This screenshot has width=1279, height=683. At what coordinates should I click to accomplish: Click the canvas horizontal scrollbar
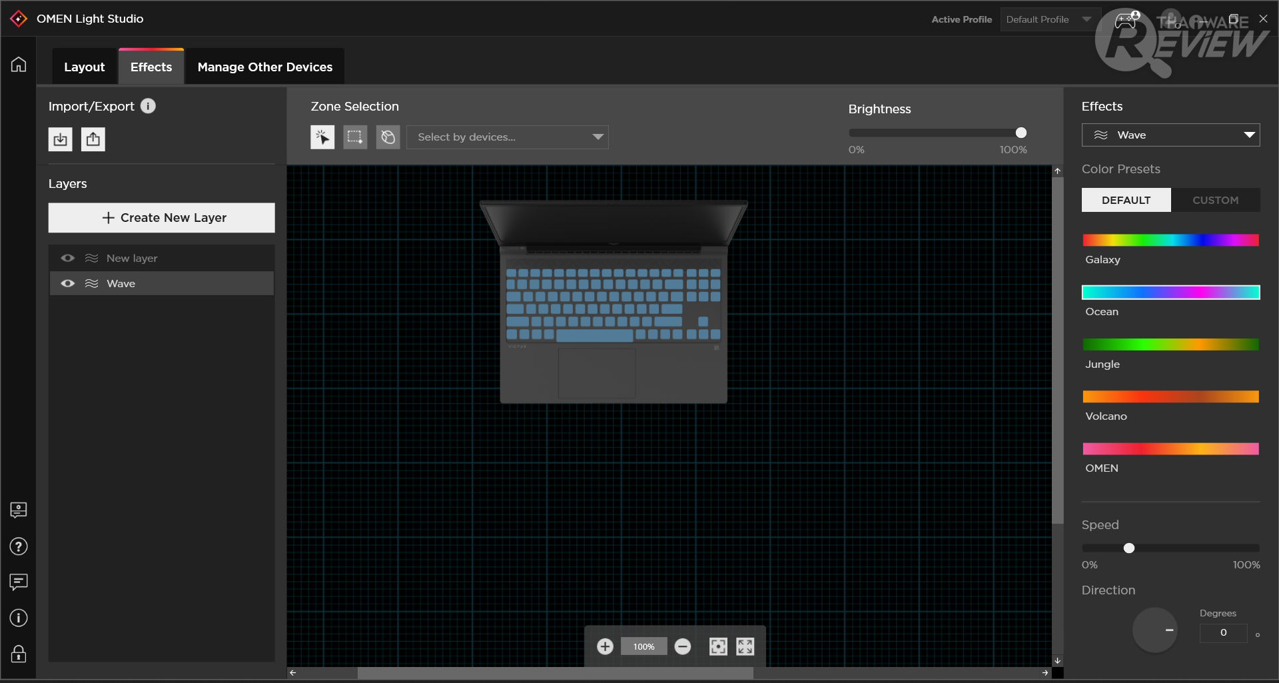pos(556,673)
